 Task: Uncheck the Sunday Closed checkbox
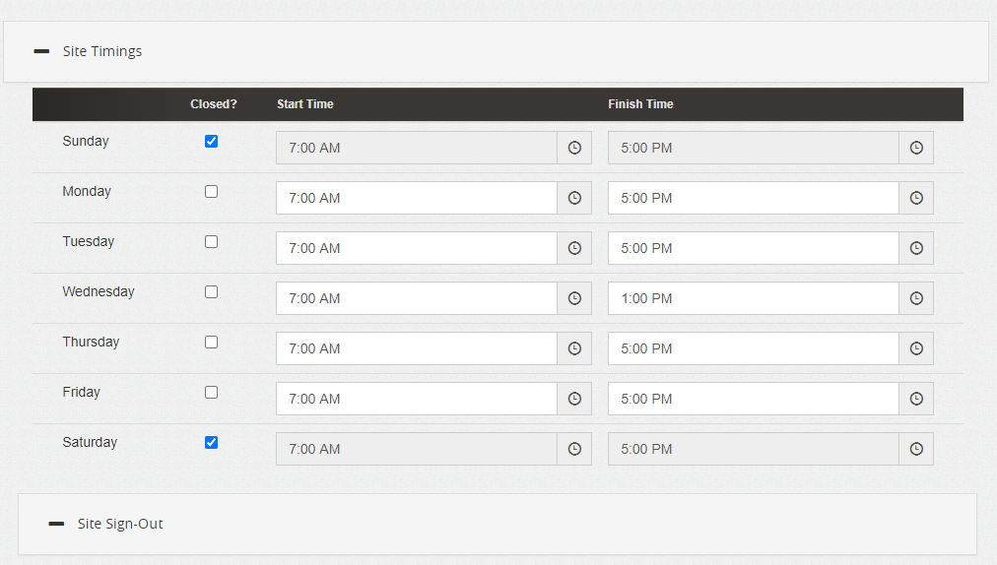tap(211, 141)
